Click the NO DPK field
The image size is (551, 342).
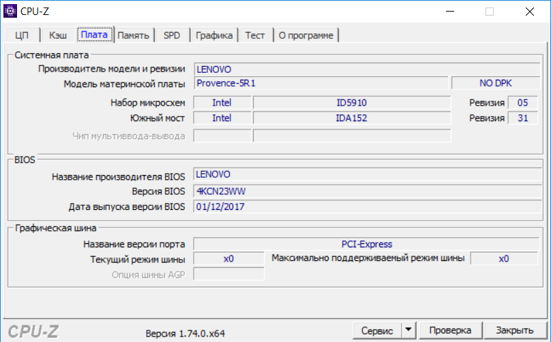[x=496, y=83]
